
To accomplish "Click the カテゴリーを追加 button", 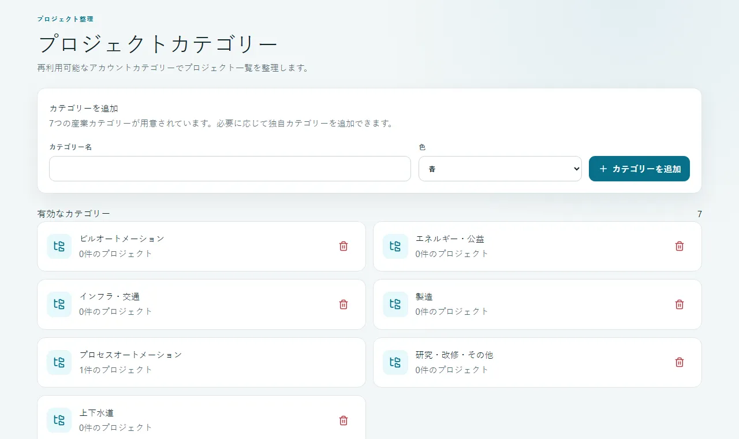I will 639,169.
